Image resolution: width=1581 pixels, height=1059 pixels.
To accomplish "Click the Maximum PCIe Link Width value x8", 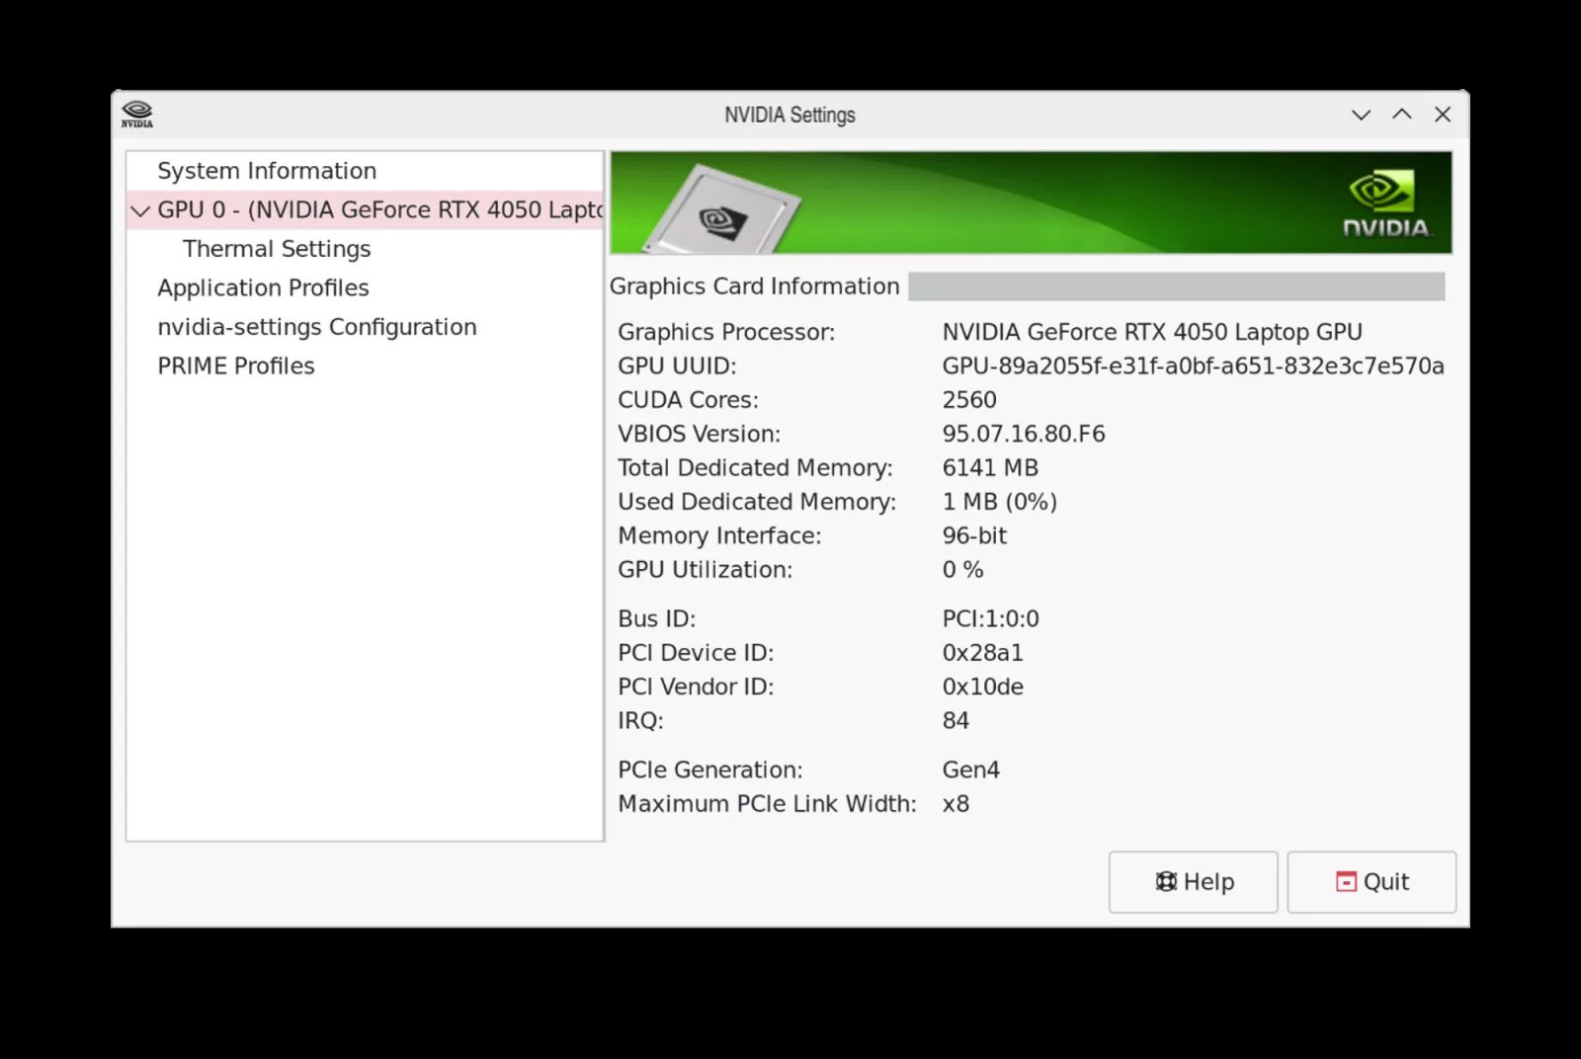I will point(956,804).
